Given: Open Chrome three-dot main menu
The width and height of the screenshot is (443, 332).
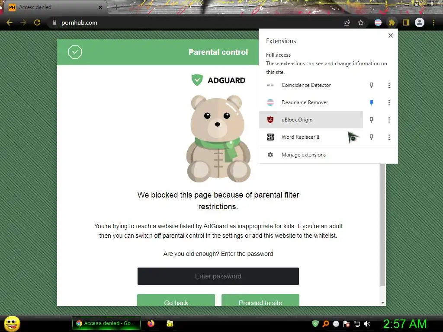Looking at the screenshot, I should pos(433,22).
